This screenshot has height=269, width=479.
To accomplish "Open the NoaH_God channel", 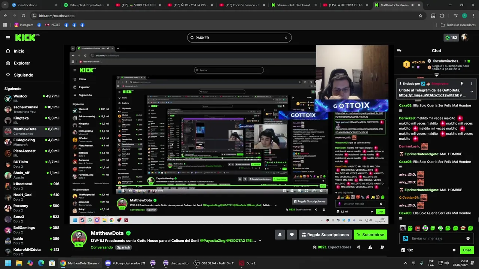I will coord(32,197).
